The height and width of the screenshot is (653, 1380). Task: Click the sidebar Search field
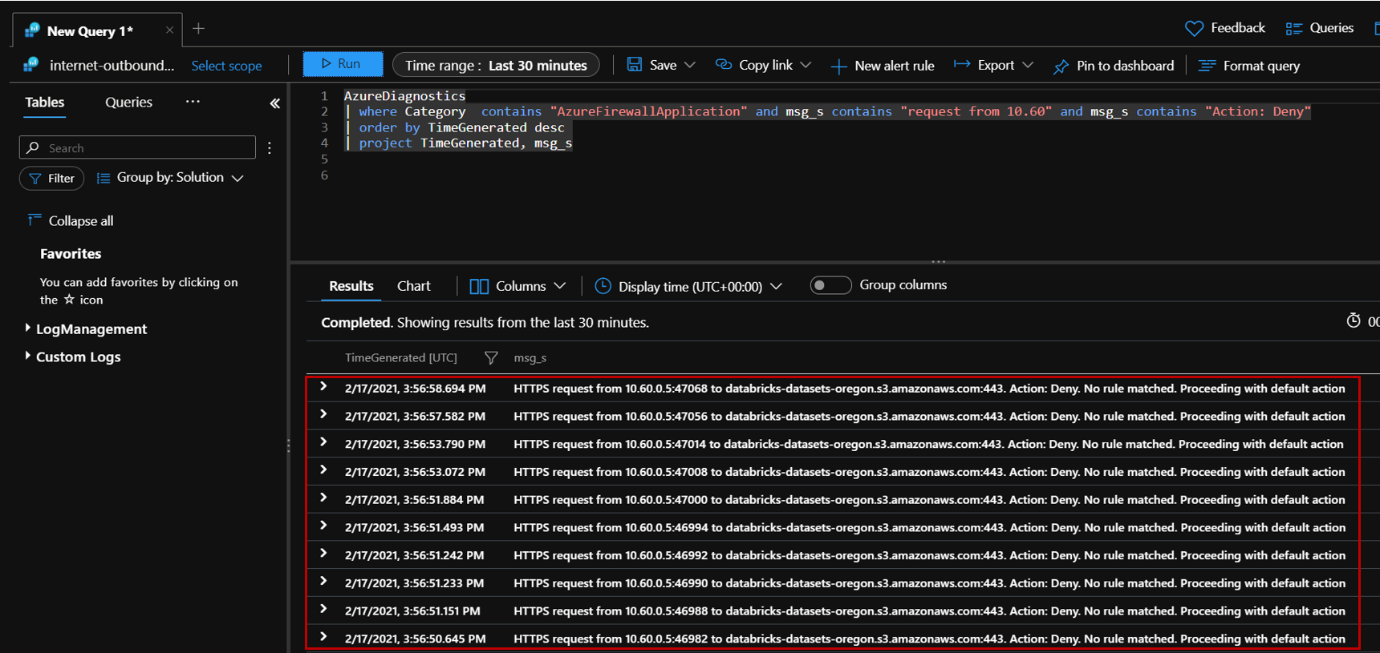pyautogui.click(x=137, y=147)
